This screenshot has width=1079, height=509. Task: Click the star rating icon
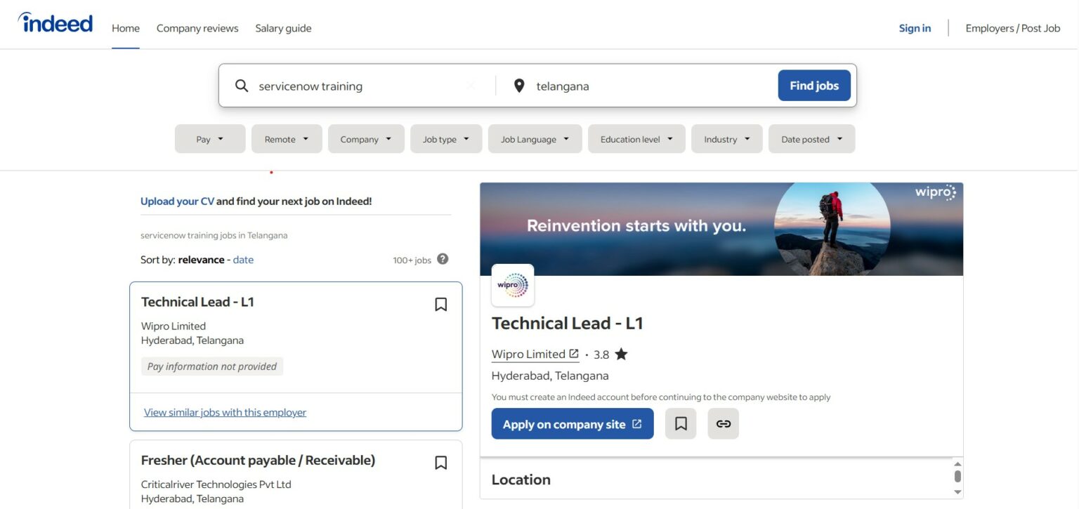point(621,355)
